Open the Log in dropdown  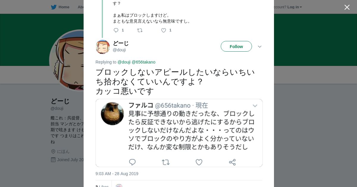click(x=295, y=7)
